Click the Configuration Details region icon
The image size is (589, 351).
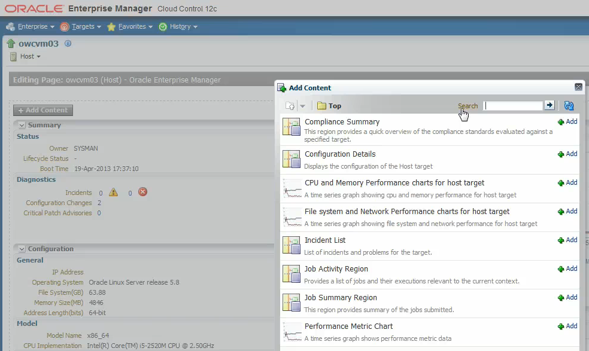(x=292, y=159)
